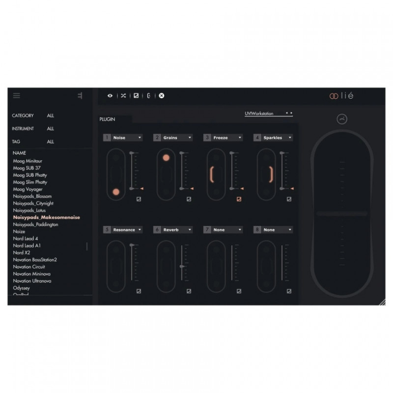Viewport: 393px width, 393px height.
Task: Toggle highlighted edit icon under Freeze slot
Action: click(x=239, y=199)
